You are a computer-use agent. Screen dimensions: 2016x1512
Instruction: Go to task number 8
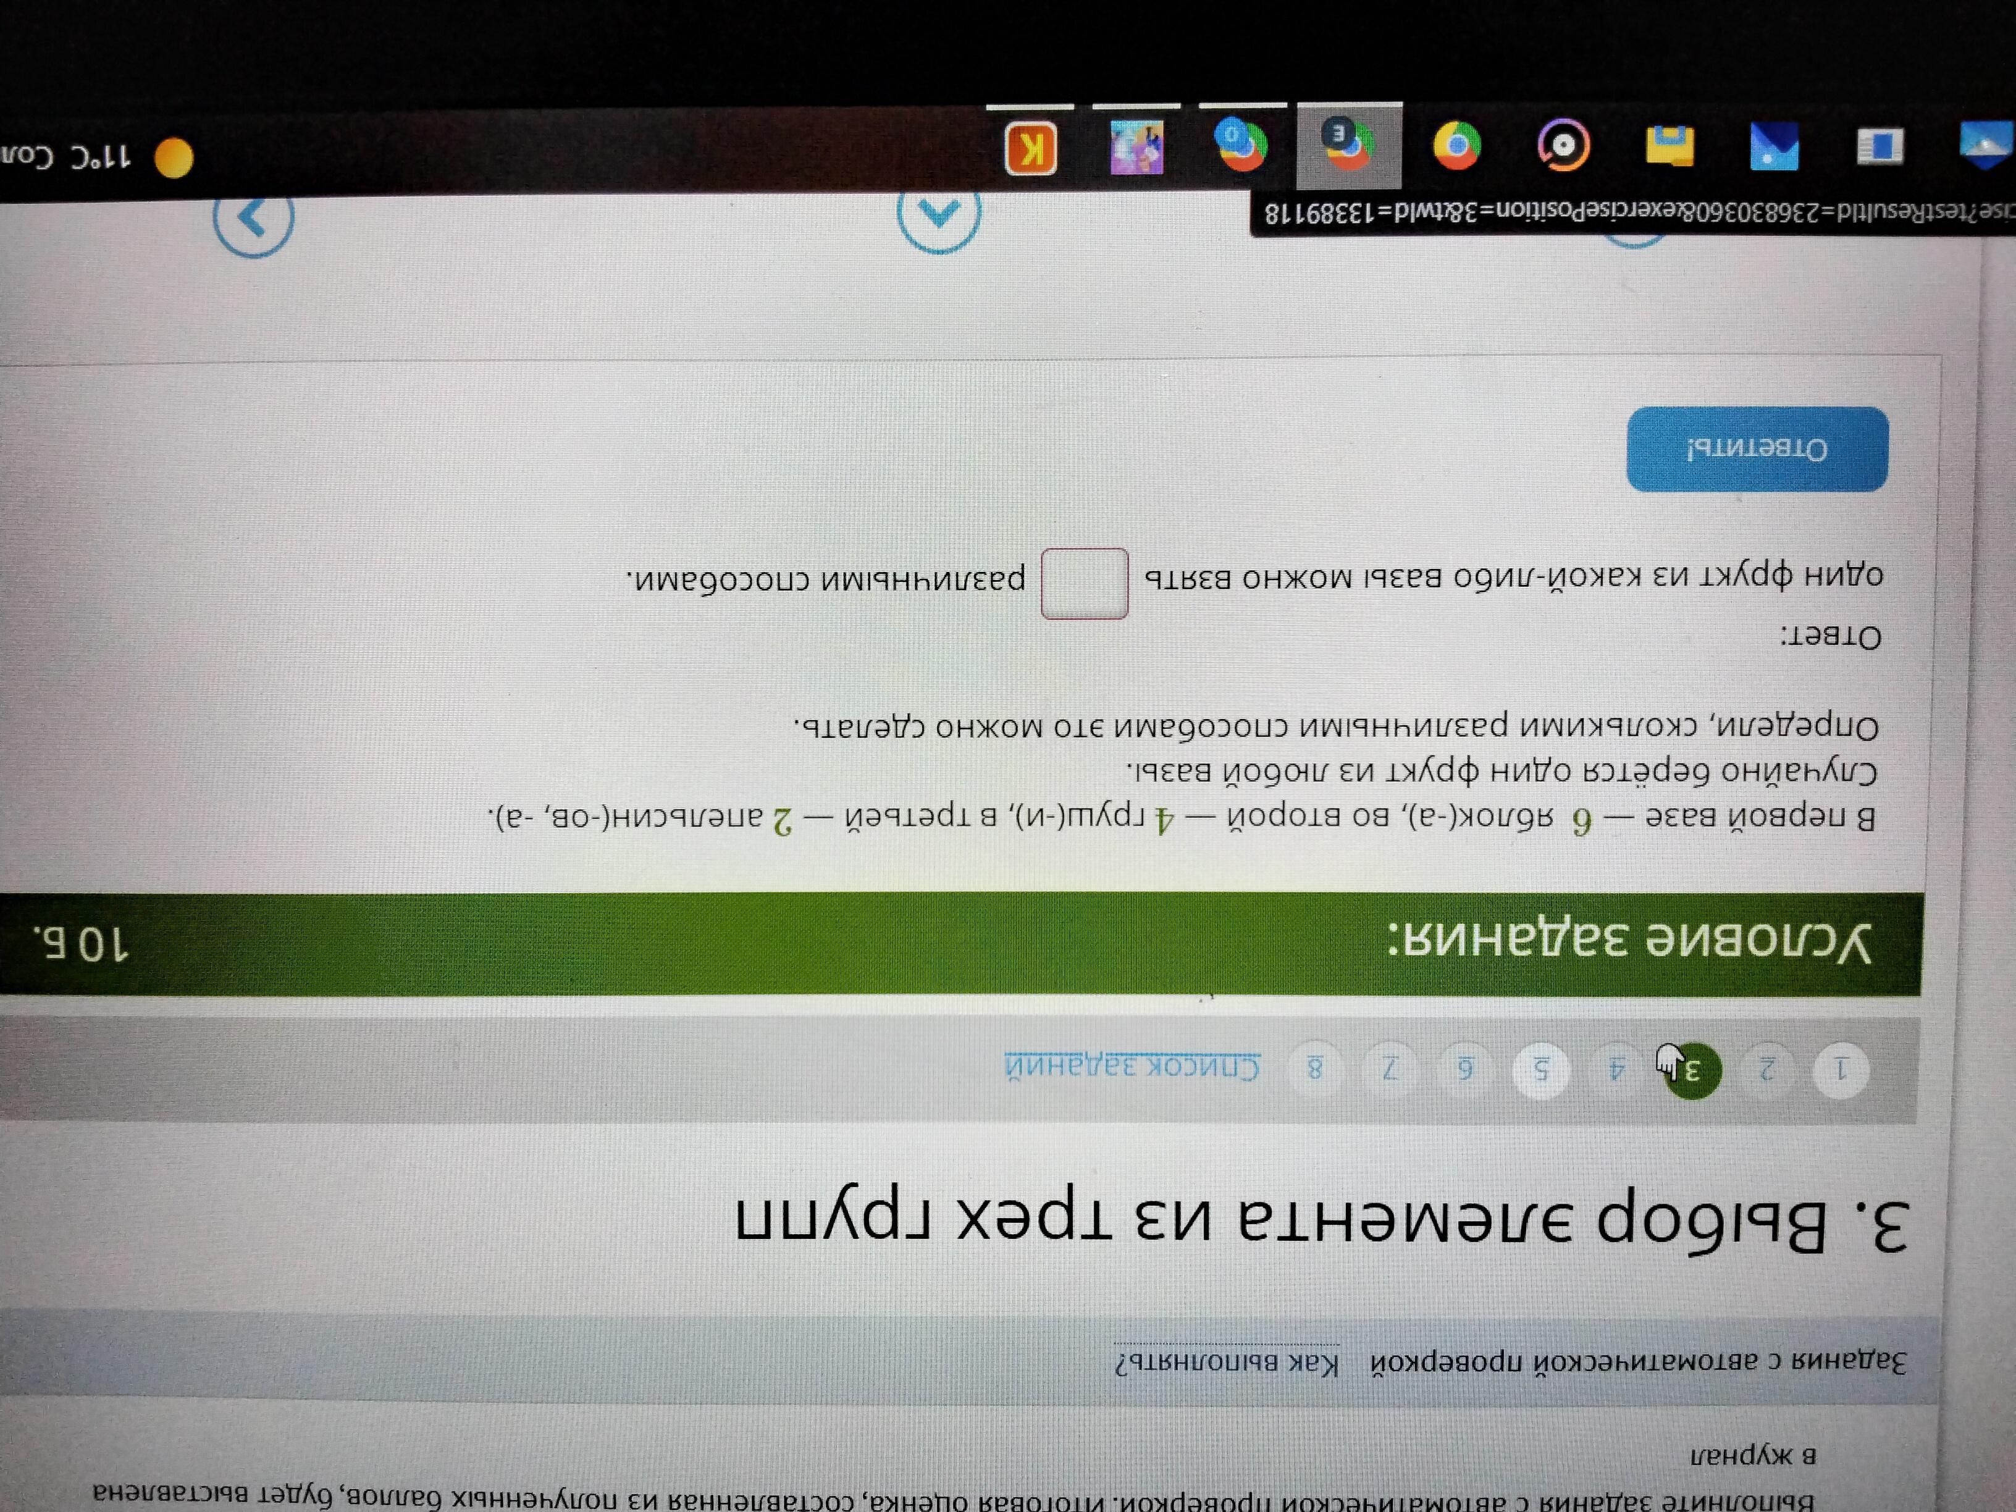1315,1067
